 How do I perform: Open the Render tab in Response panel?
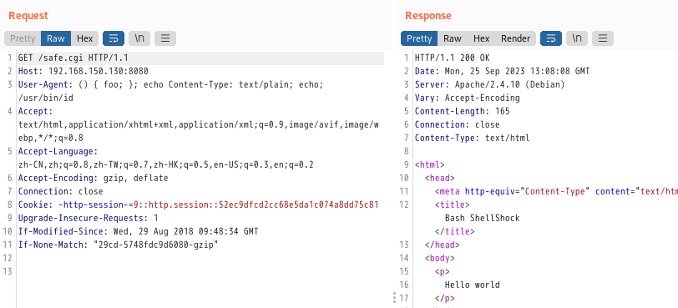[x=515, y=38]
